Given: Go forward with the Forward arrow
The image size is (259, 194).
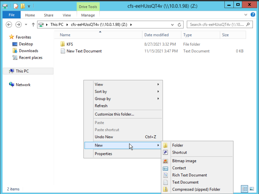Looking at the screenshot, I should [x=18, y=24].
